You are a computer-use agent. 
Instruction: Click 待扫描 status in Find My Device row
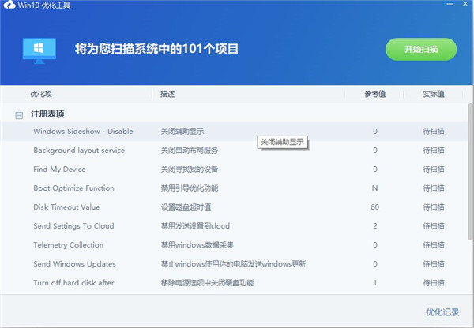click(x=434, y=170)
